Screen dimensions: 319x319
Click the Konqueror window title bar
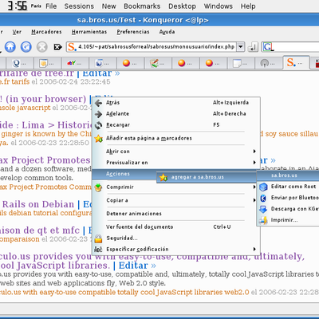tap(159, 20)
